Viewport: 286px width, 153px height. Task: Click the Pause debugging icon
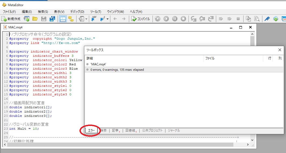pos(175,19)
